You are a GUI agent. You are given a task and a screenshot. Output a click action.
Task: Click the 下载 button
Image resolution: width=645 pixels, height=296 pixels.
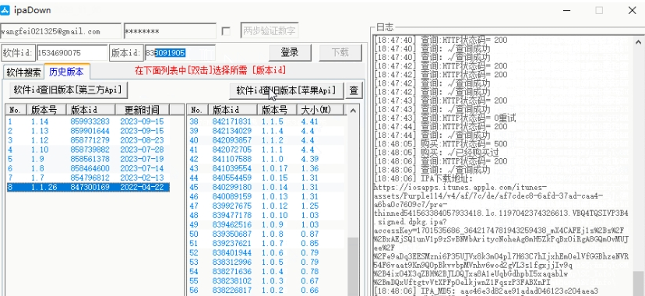[340, 53]
